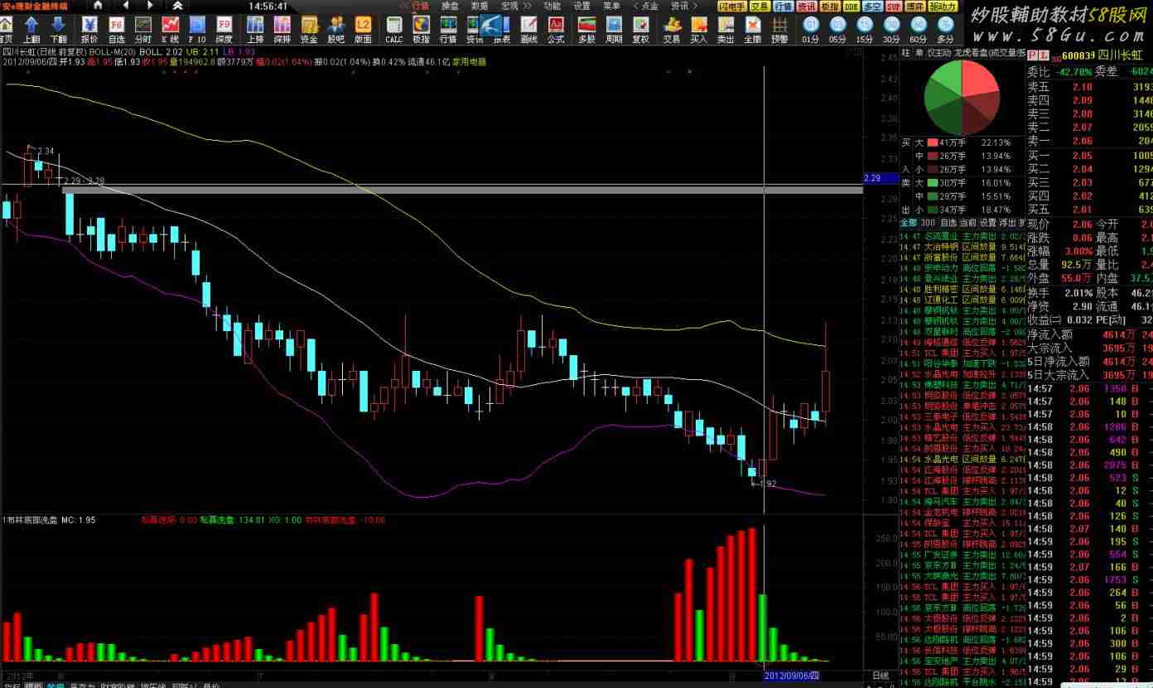The width and height of the screenshot is (1153, 688).
Task: Click the 卖出 sell icon
Action: click(726, 29)
